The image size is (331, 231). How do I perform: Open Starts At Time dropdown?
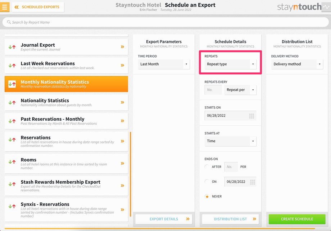(231, 141)
